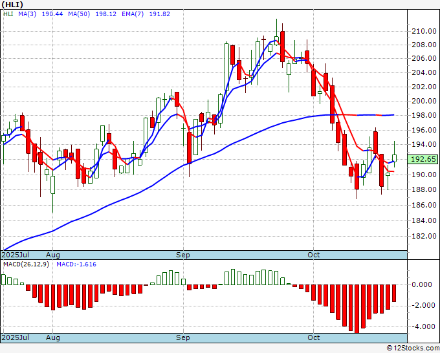
Task: Click the last red MACD histogram bar
Action: [394, 293]
